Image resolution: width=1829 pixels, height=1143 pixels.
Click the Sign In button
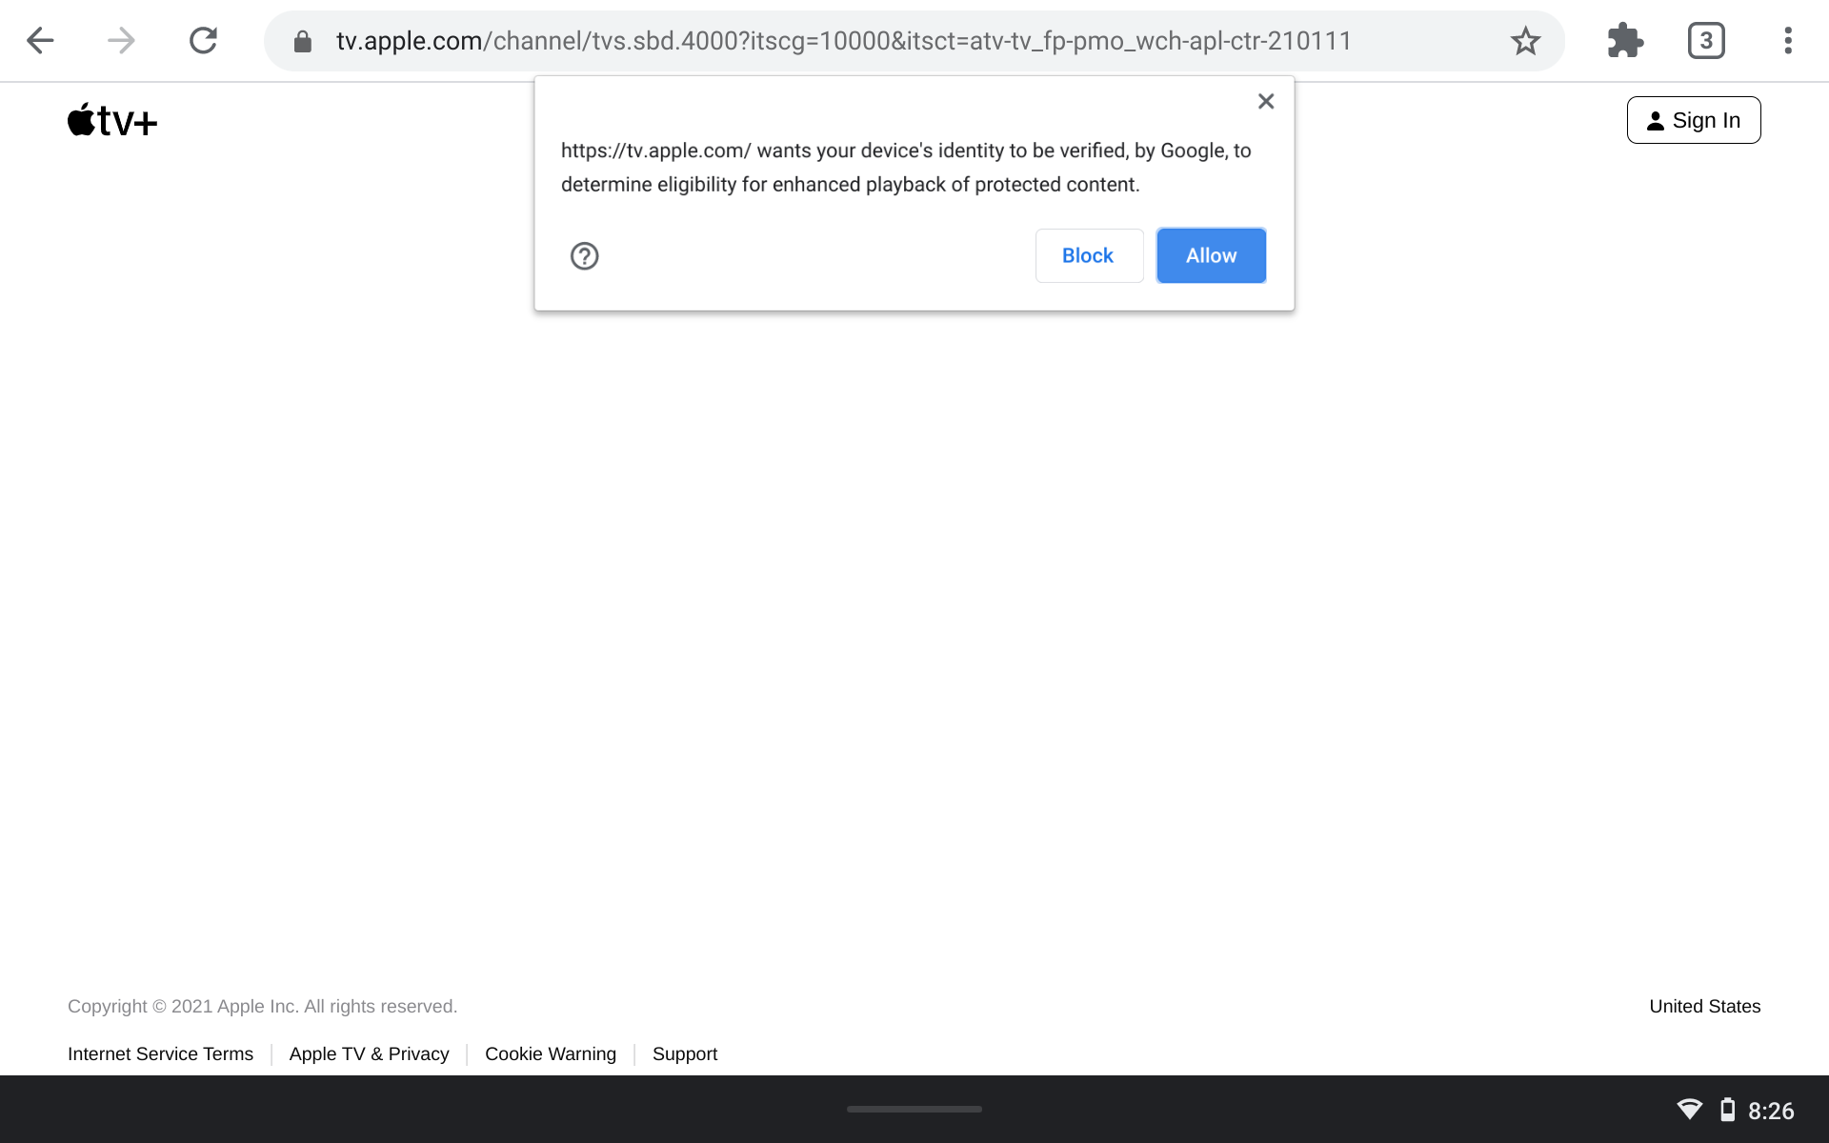coord(1694,120)
